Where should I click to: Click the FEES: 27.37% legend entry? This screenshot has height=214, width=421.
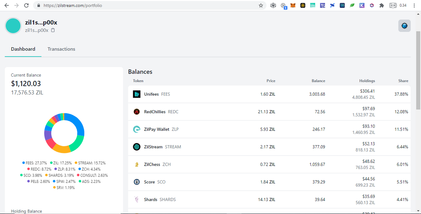point(35,163)
